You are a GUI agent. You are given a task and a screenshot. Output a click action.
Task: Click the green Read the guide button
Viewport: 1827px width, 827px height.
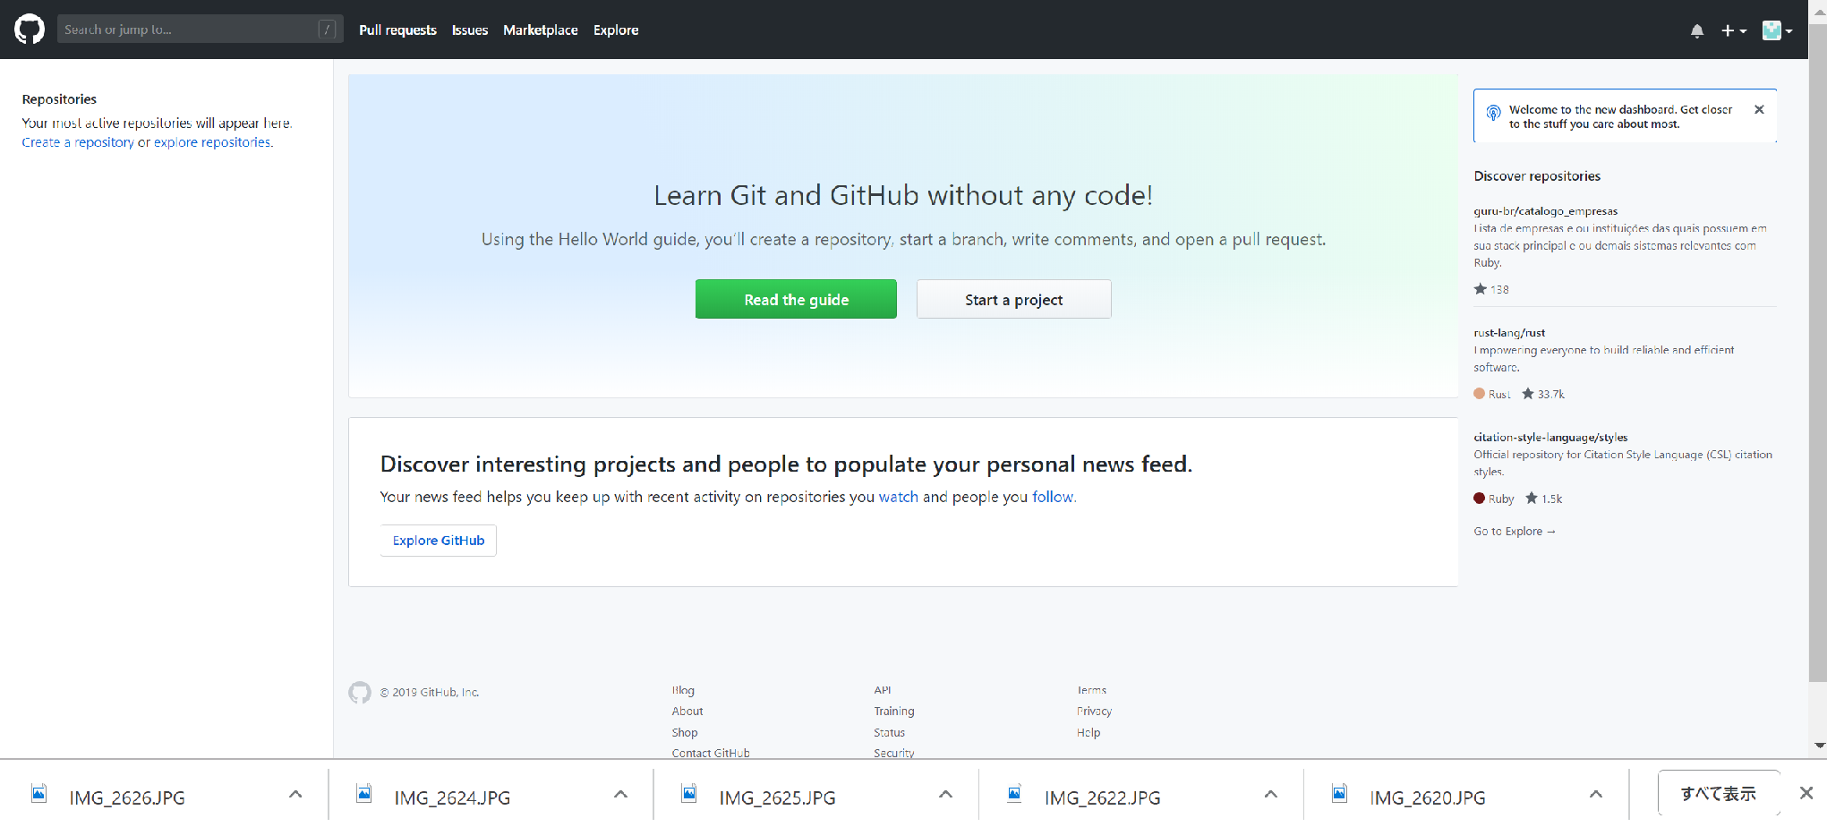796,300
